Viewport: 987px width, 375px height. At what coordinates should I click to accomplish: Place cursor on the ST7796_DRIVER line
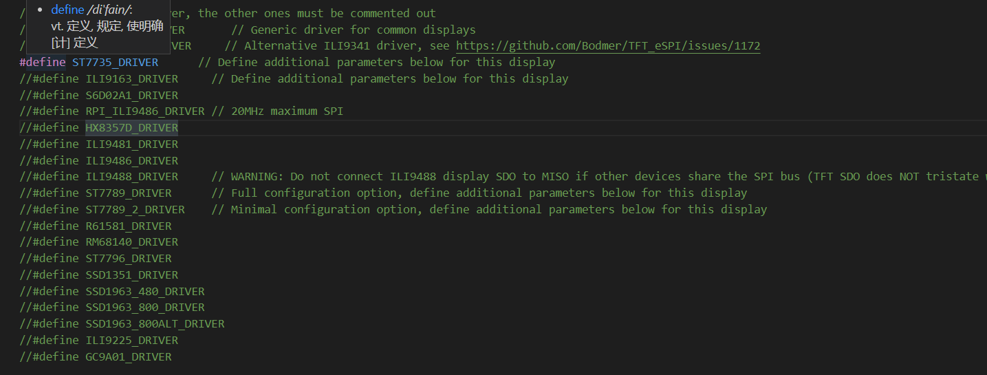click(x=128, y=259)
